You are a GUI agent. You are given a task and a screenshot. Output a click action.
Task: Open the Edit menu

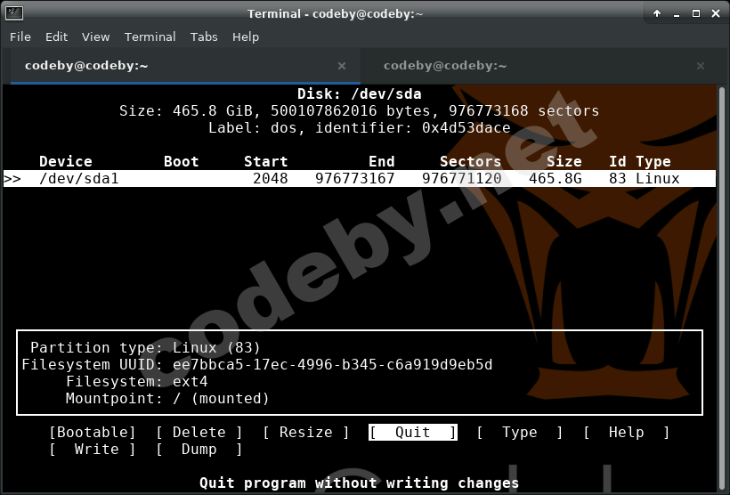click(x=56, y=37)
